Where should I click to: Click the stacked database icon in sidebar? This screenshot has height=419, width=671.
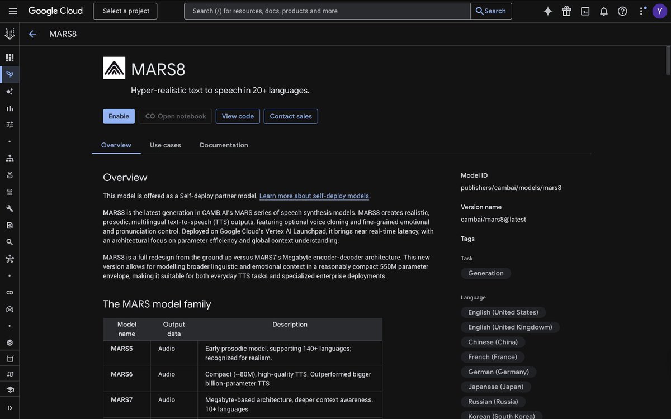click(x=10, y=192)
